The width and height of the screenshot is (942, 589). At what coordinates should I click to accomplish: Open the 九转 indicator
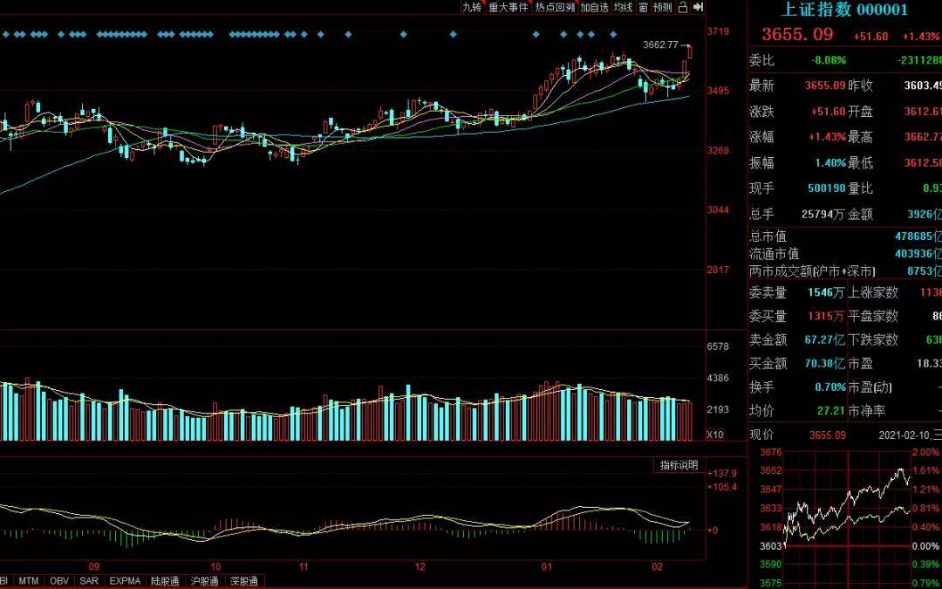pyautogui.click(x=471, y=7)
